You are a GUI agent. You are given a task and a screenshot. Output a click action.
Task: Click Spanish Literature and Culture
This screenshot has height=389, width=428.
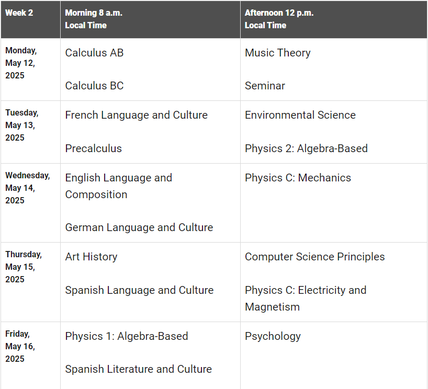138,369
